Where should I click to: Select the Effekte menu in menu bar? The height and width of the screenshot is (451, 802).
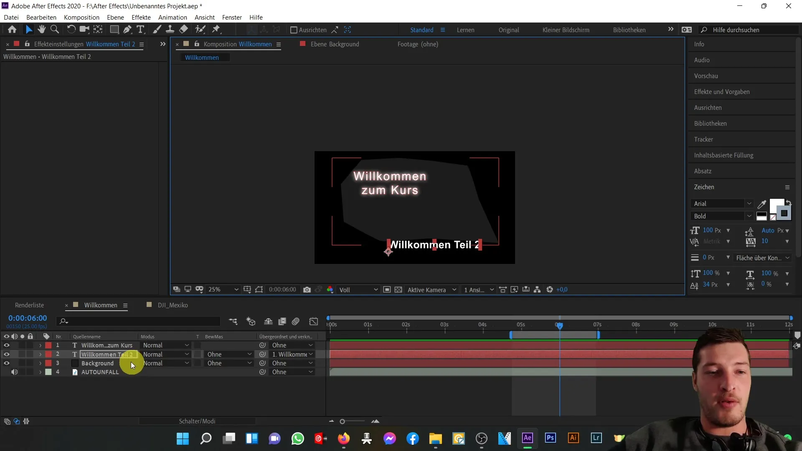tap(141, 17)
